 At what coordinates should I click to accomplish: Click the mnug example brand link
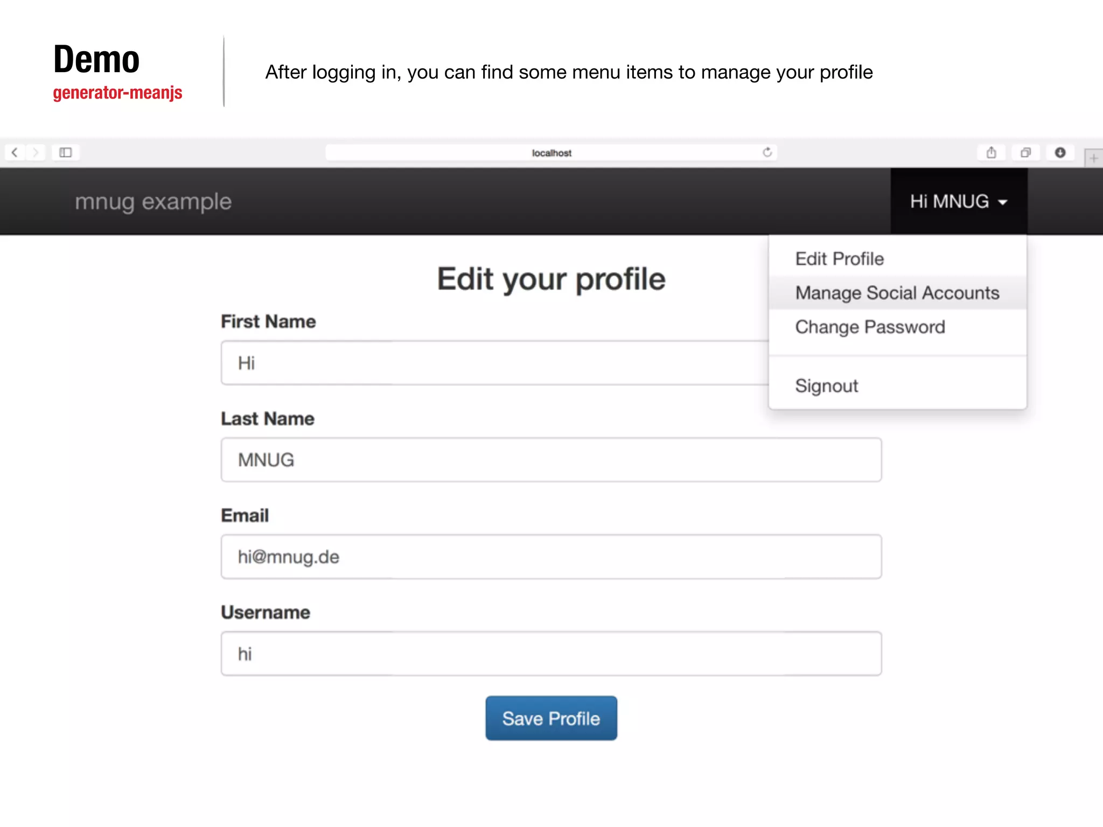[x=153, y=201]
